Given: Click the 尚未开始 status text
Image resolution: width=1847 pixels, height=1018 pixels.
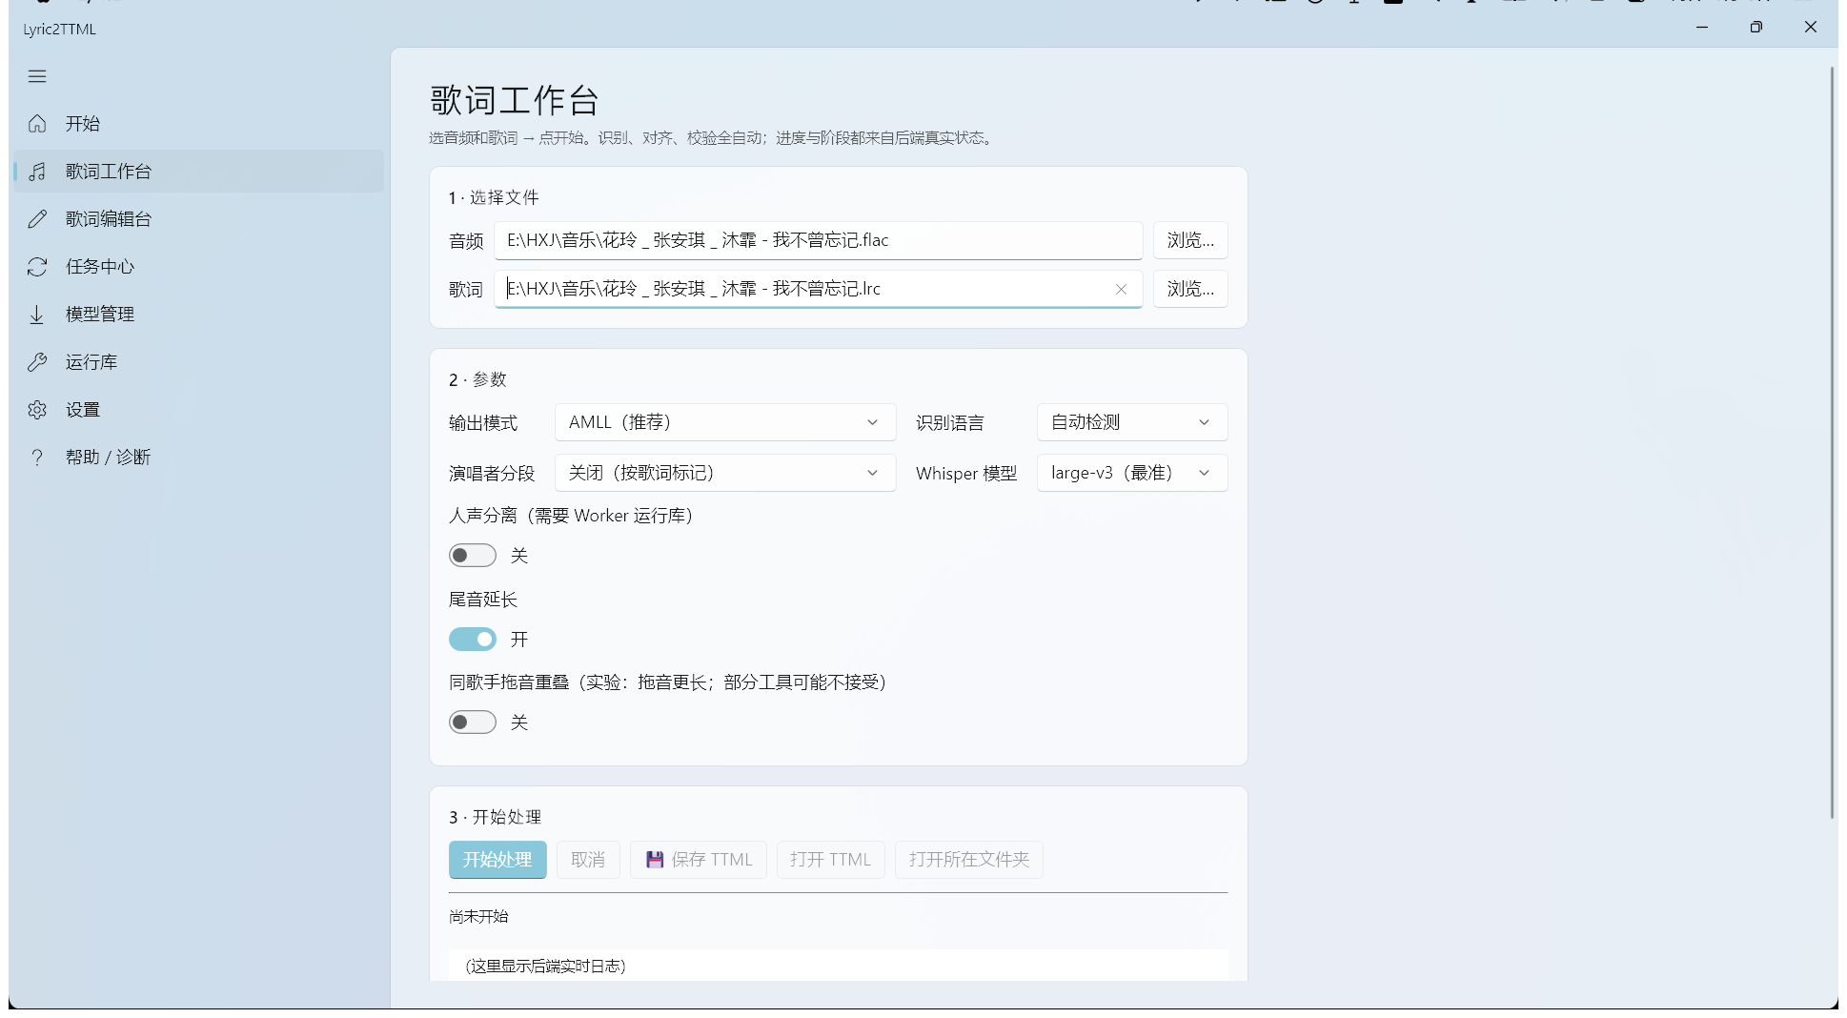Looking at the screenshot, I should pos(478,917).
